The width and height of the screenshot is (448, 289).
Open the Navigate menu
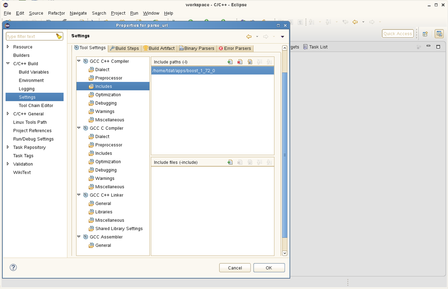pyautogui.click(x=78, y=13)
